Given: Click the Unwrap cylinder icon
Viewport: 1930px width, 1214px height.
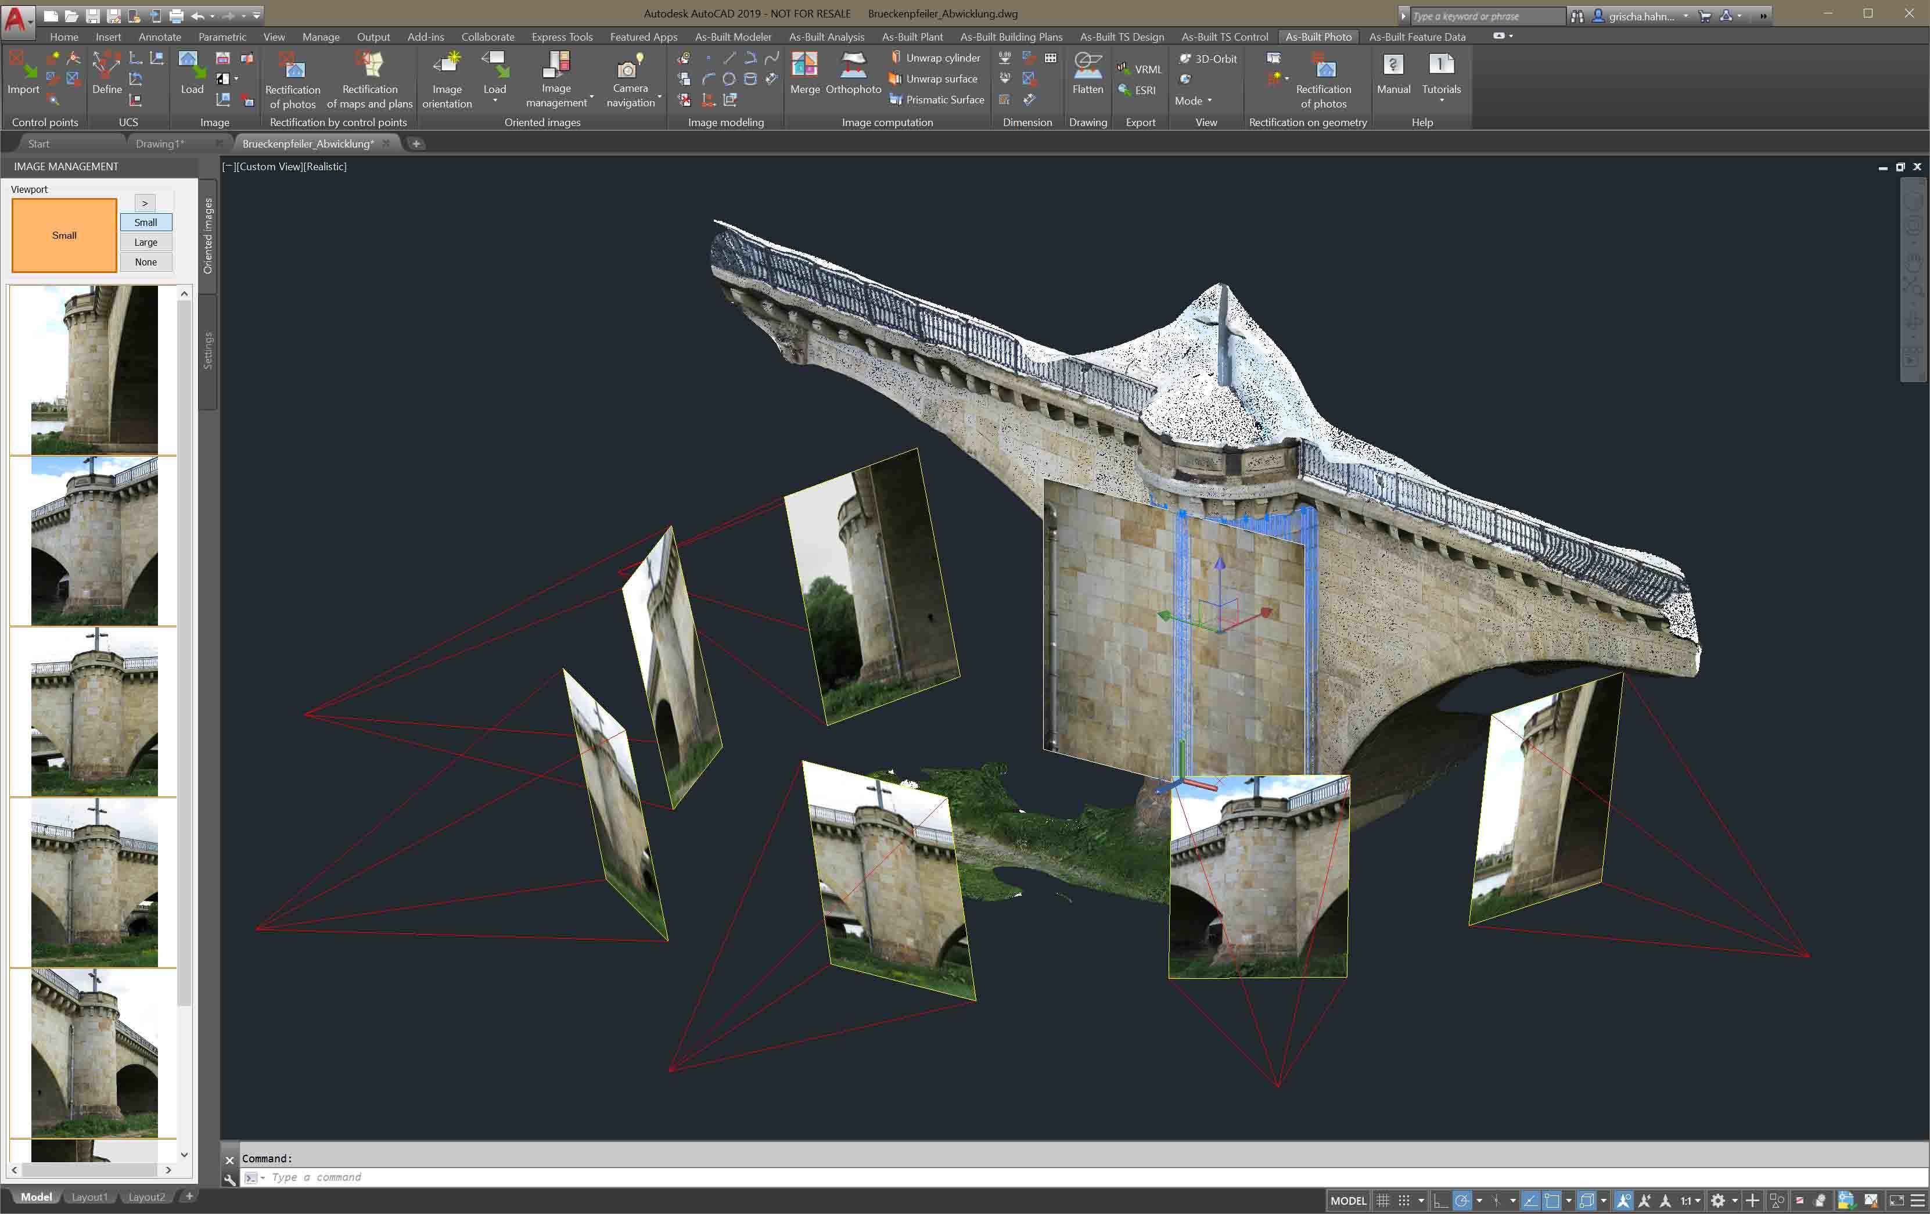Looking at the screenshot, I should tap(896, 58).
